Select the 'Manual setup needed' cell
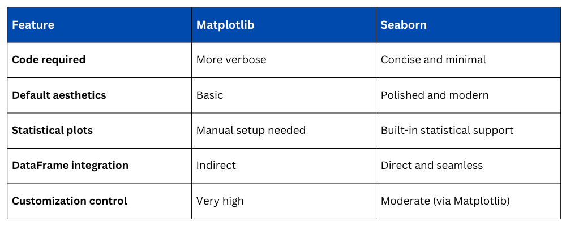 pyautogui.click(x=251, y=131)
